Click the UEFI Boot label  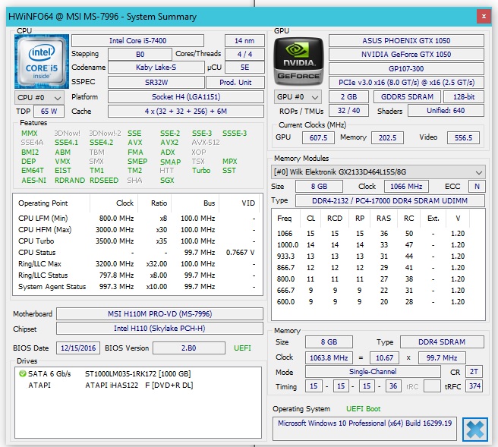tap(364, 409)
